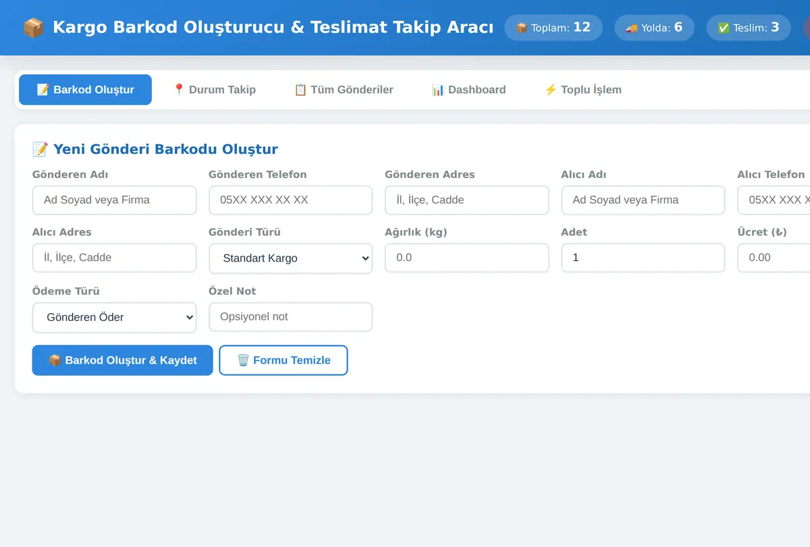The height and width of the screenshot is (547, 810).
Task: Click Barkod Oluştur & Kaydet button
Action: click(123, 360)
